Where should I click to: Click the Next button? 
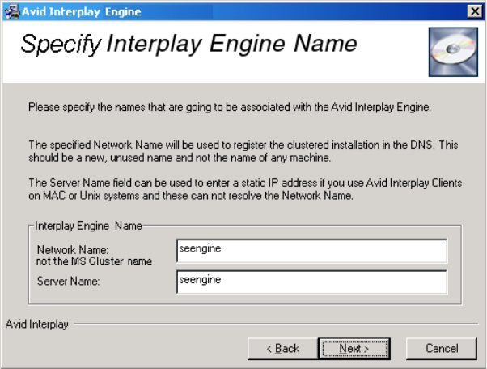tap(354, 349)
